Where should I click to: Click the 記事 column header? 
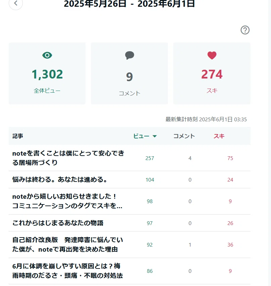[x=18, y=136]
